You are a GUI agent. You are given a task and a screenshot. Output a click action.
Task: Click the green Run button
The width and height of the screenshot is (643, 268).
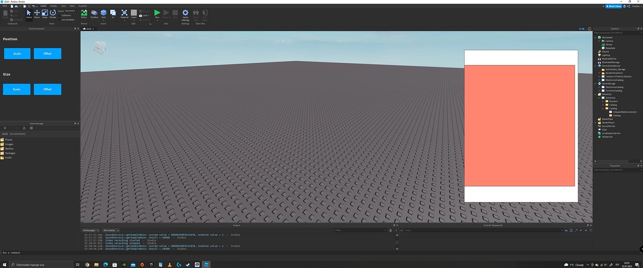[157, 14]
